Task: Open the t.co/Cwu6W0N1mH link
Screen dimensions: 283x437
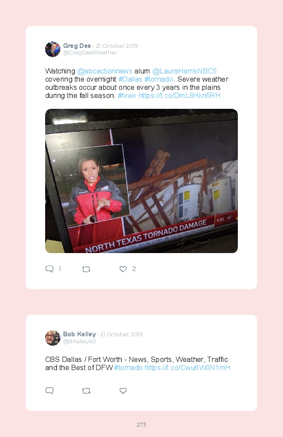Action: [187, 367]
